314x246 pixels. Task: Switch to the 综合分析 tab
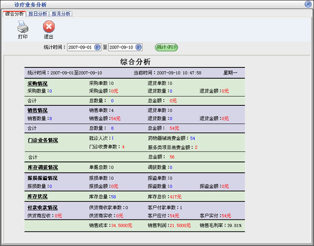click(x=14, y=14)
